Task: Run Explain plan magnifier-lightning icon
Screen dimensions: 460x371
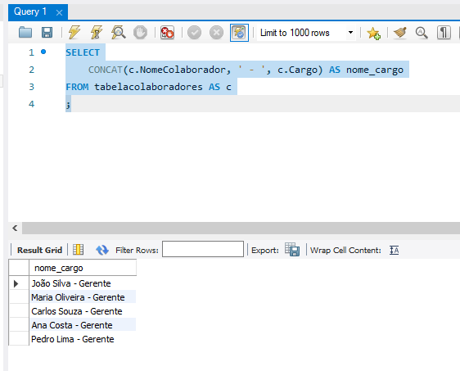Action: pyautogui.click(x=119, y=32)
